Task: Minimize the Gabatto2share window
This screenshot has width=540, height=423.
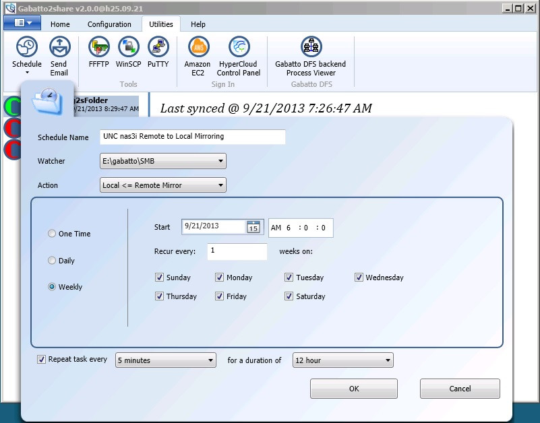Action: (507, 8)
